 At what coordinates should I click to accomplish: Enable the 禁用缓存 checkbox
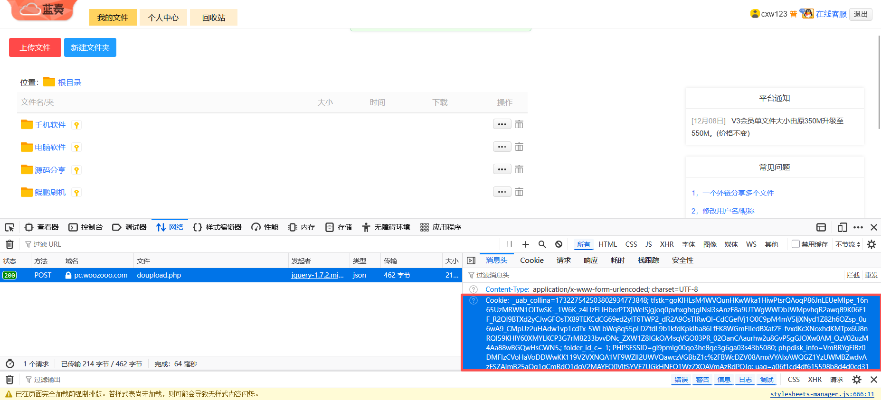(796, 244)
